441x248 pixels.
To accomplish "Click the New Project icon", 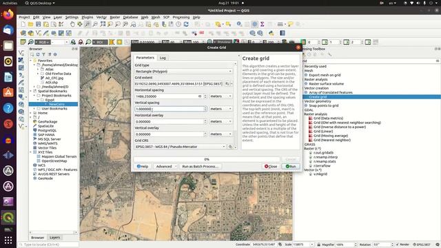I will tap(23, 25).
